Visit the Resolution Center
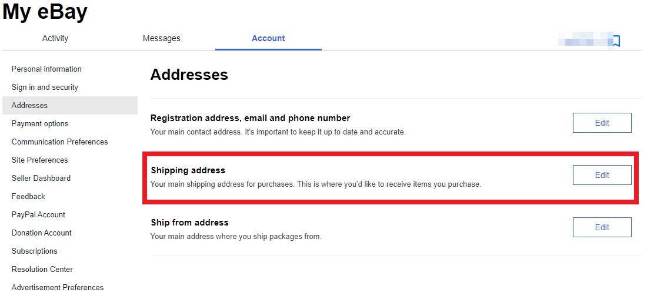 42,269
